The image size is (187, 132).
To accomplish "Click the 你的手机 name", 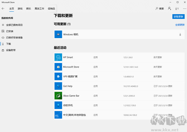I will (x=68, y=105).
